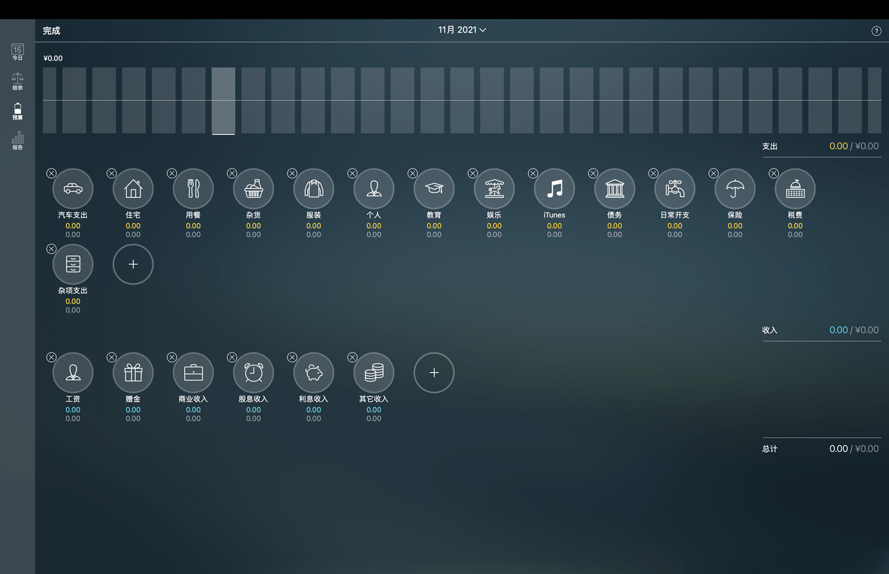Select the 日常开支 faucet icon

[x=675, y=189]
